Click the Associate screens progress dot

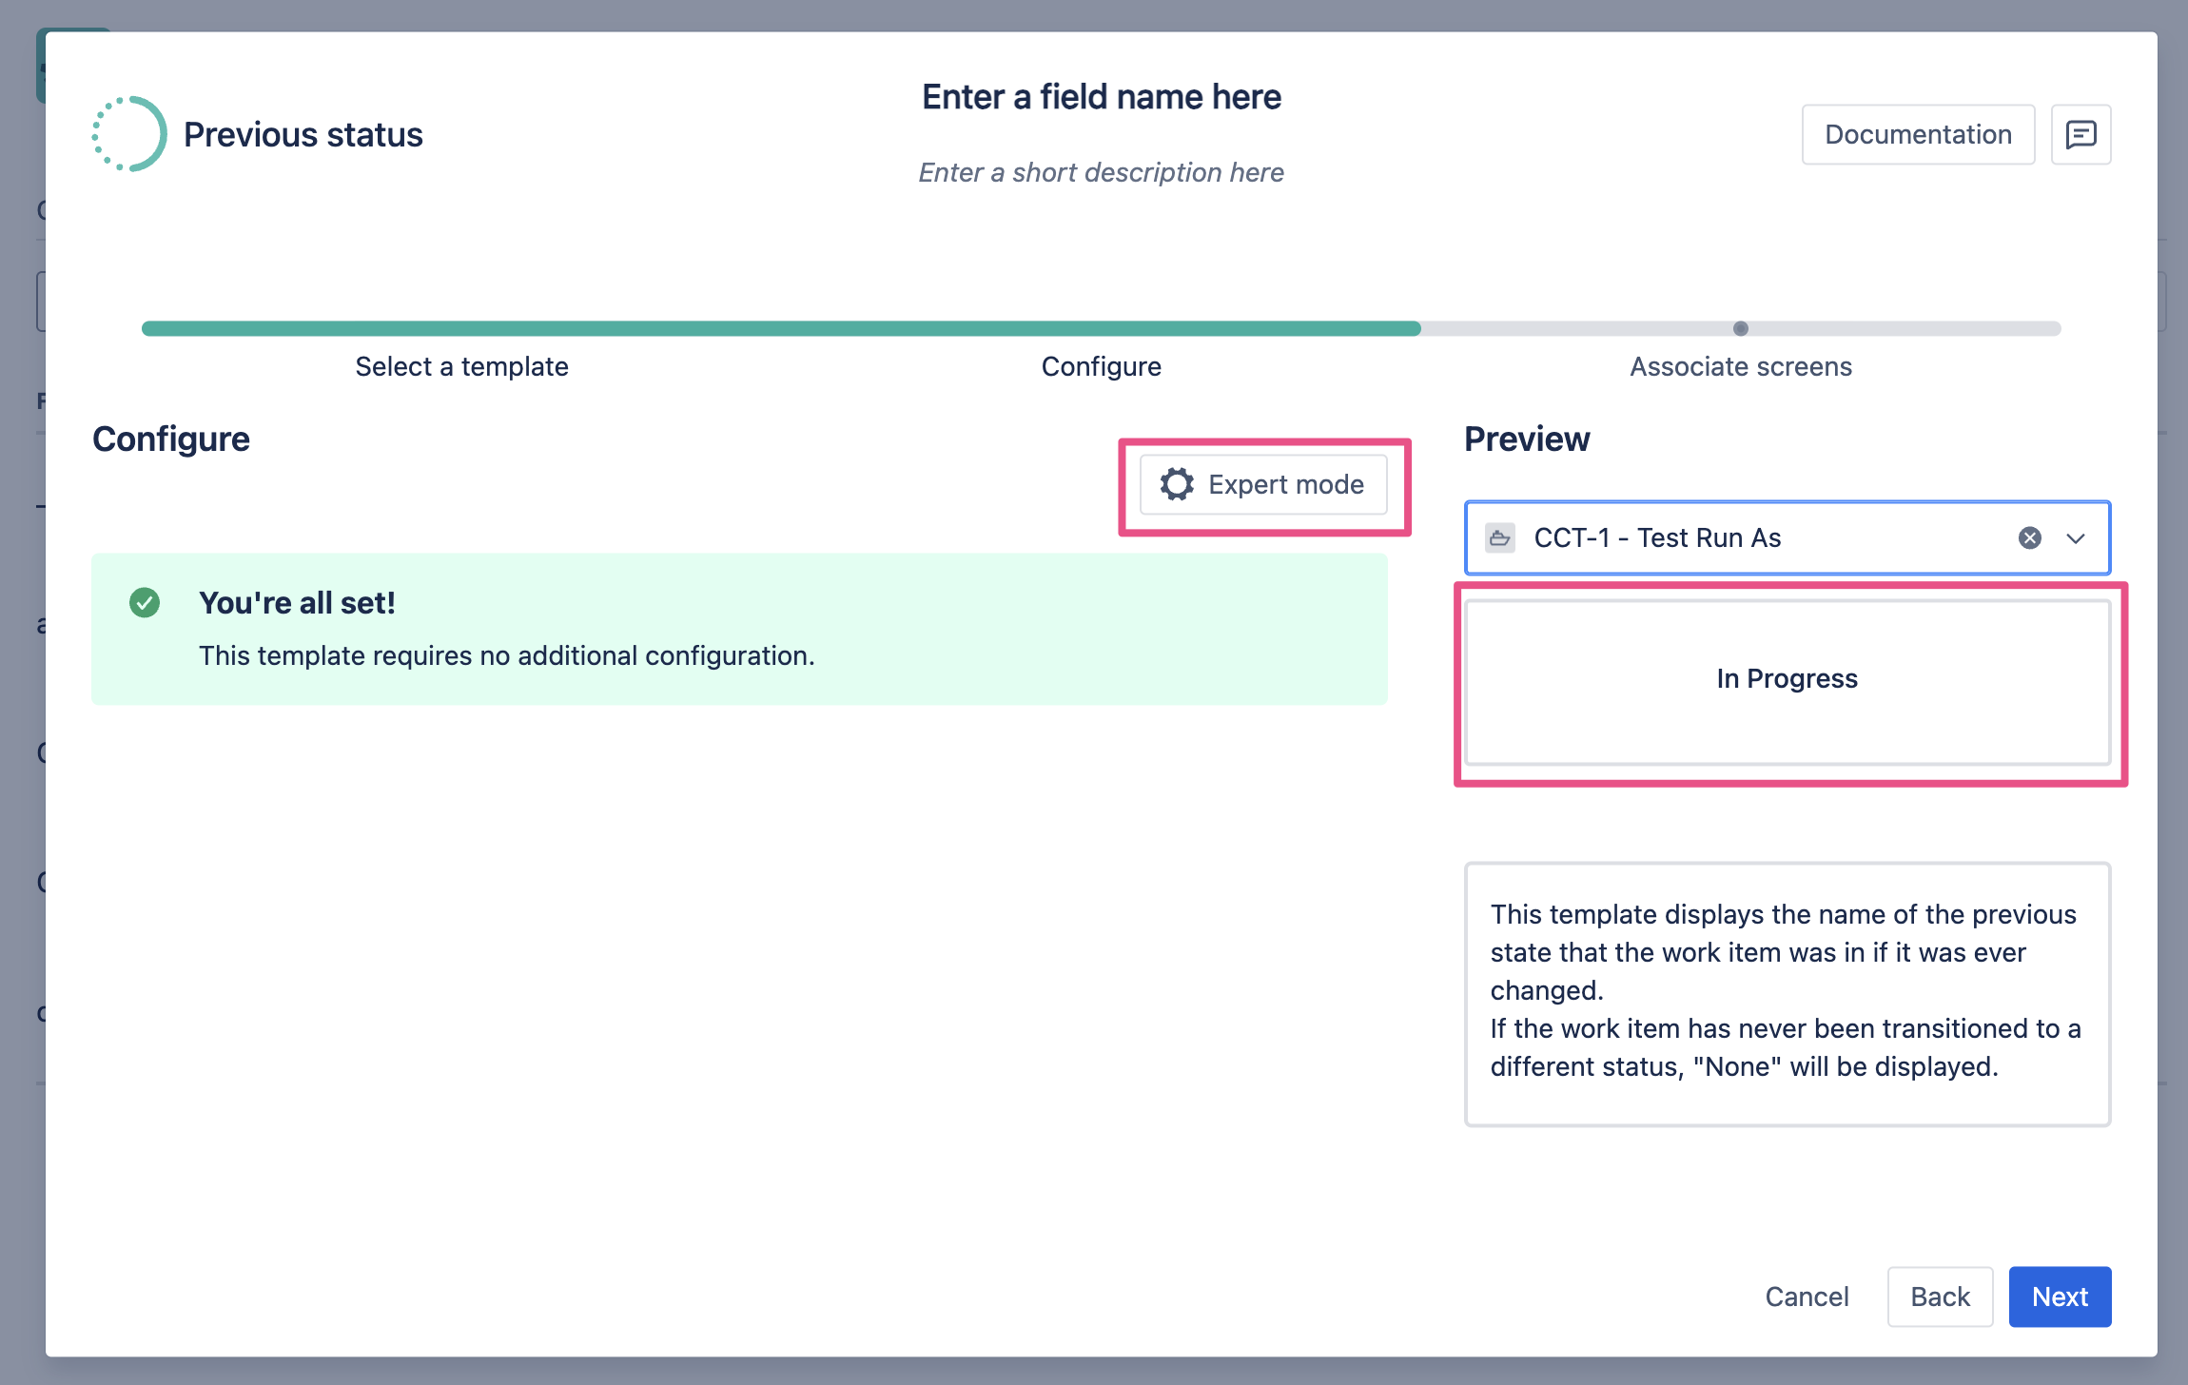point(1740,328)
